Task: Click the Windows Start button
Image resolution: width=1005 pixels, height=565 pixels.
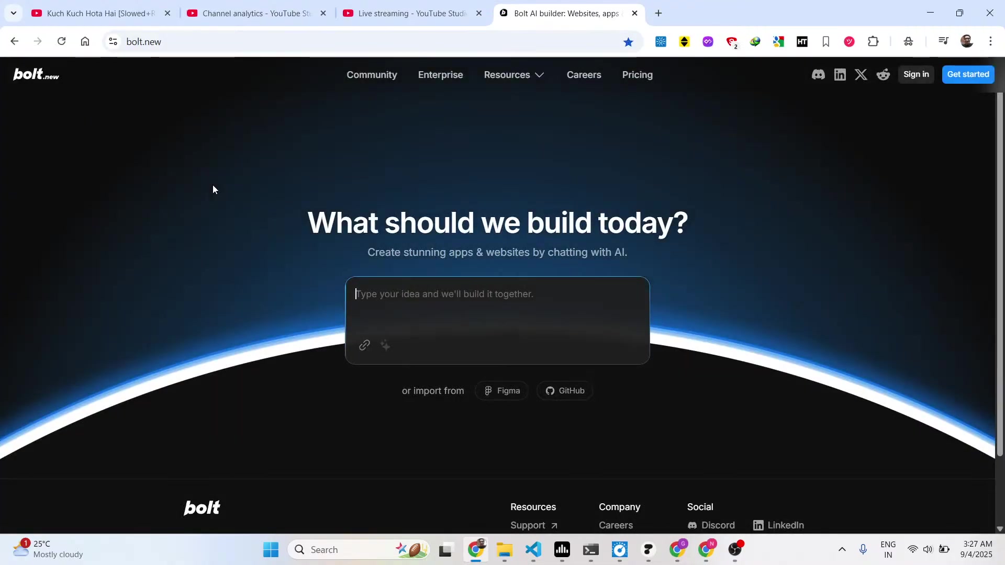Action: pos(271,549)
